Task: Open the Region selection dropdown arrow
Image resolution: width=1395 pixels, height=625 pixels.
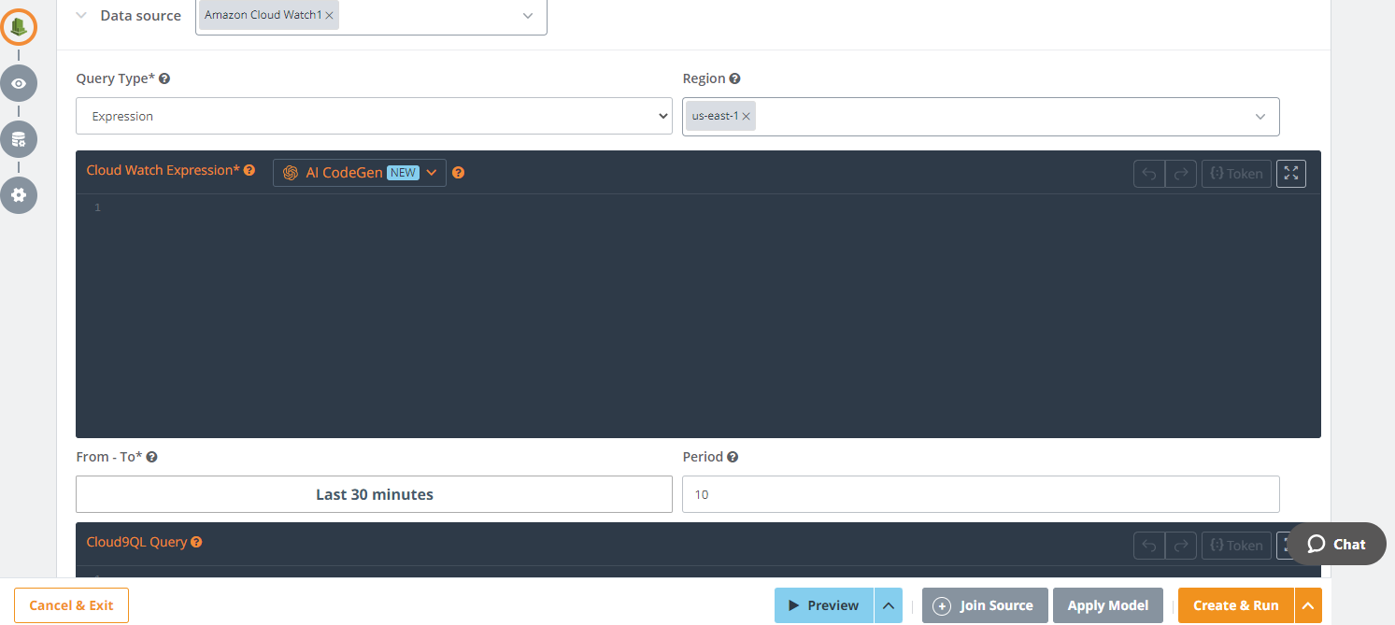Action: tap(1260, 117)
